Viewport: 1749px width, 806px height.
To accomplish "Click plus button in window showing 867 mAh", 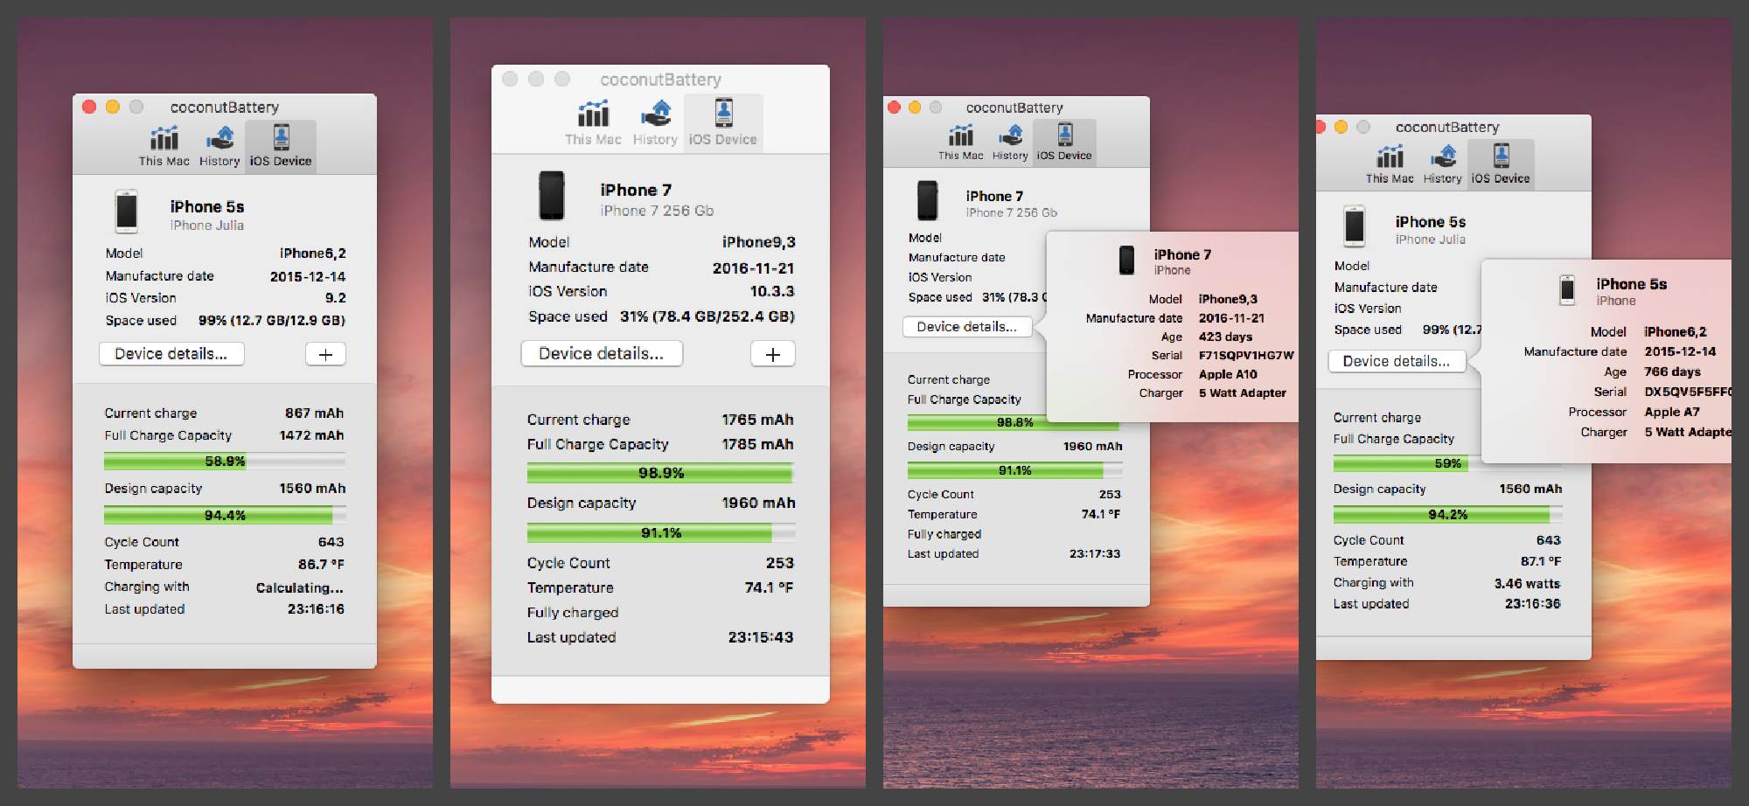I will [x=325, y=354].
